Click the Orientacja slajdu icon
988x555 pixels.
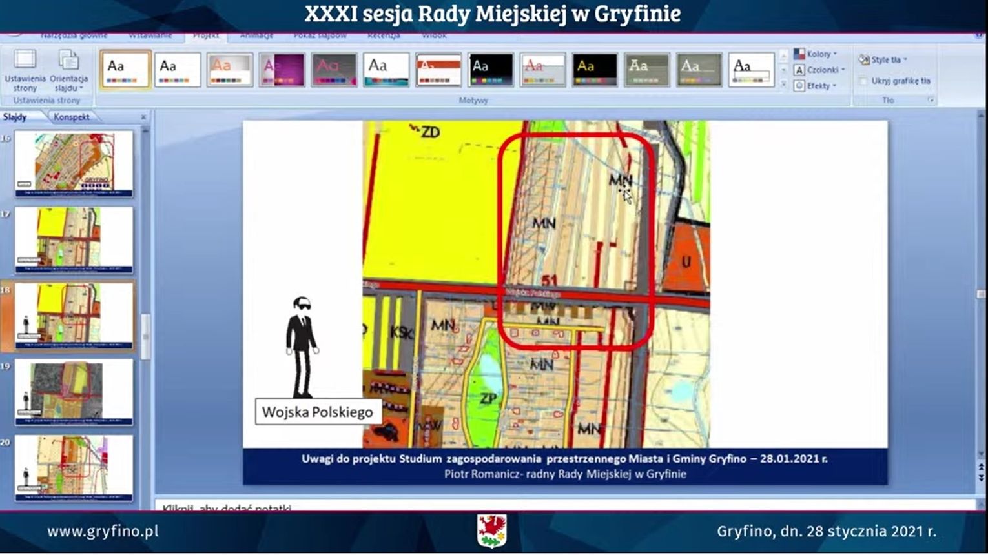tap(68, 61)
